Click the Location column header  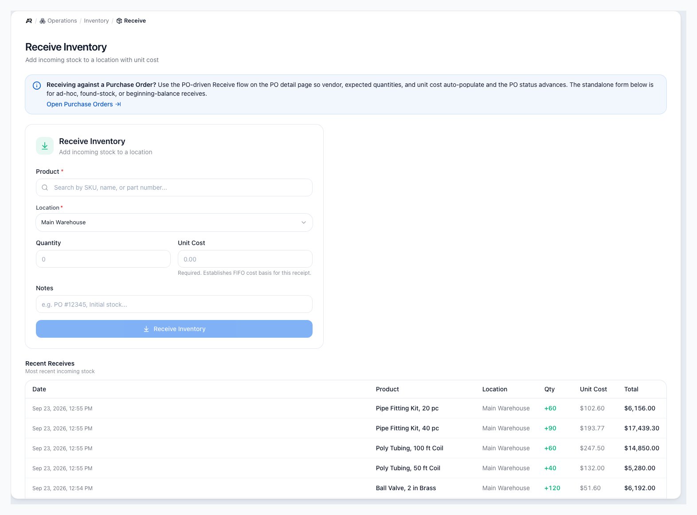(x=495, y=389)
